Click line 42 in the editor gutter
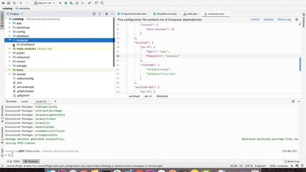The height and width of the screenshot is (172, 306). [118, 56]
